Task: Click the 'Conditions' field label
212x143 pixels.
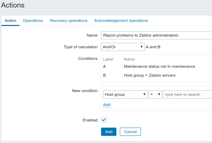Action: click(88, 58)
